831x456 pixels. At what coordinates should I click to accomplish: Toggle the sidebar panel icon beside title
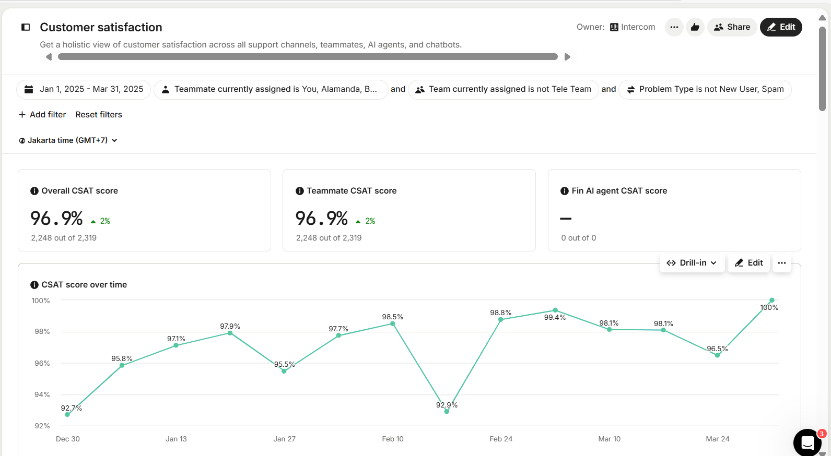point(26,27)
